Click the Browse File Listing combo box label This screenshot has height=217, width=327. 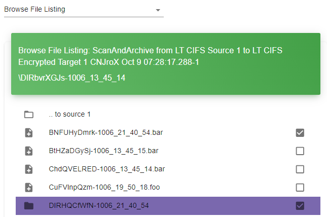pos(34,9)
